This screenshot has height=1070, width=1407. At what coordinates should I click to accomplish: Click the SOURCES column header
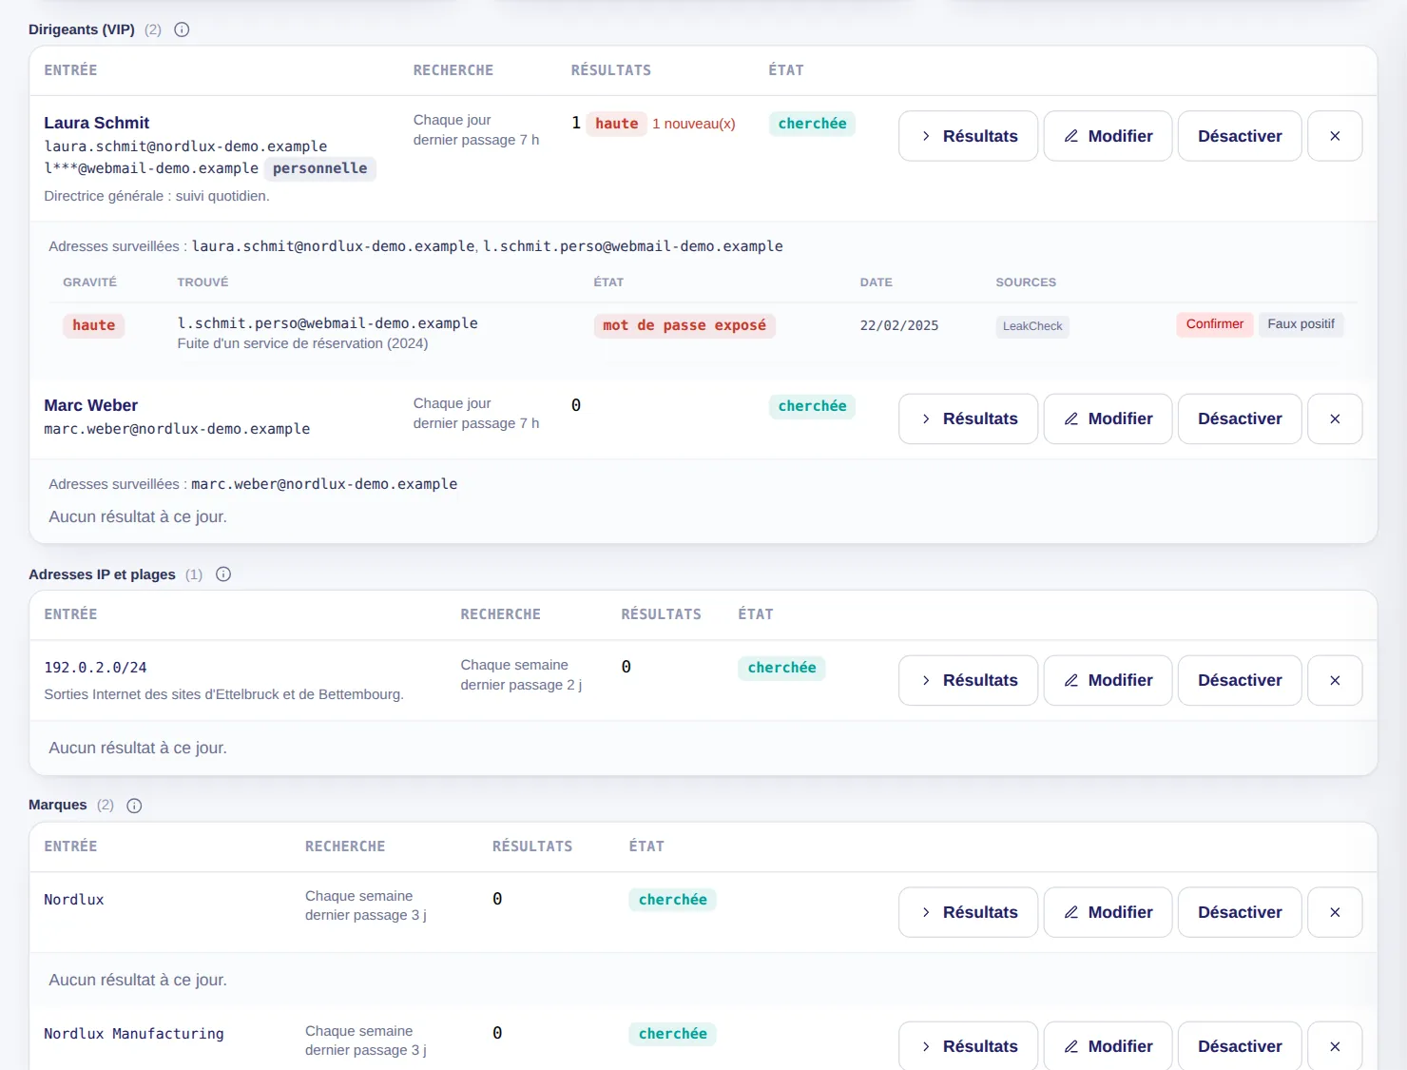pos(1026,282)
